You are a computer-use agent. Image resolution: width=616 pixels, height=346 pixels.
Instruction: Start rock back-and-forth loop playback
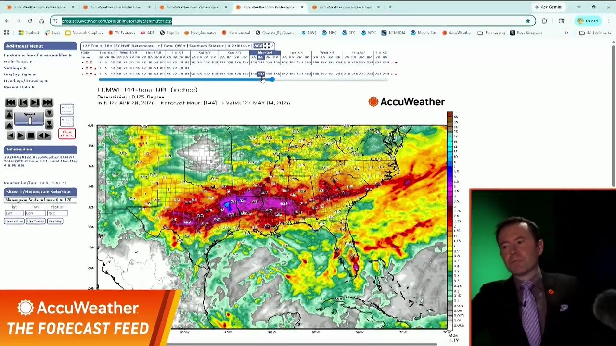coord(44,136)
